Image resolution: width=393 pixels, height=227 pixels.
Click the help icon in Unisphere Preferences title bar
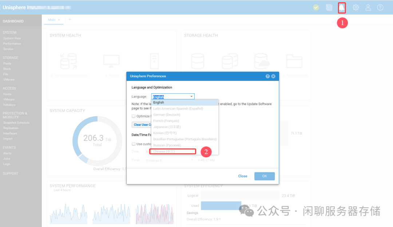click(x=268, y=76)
